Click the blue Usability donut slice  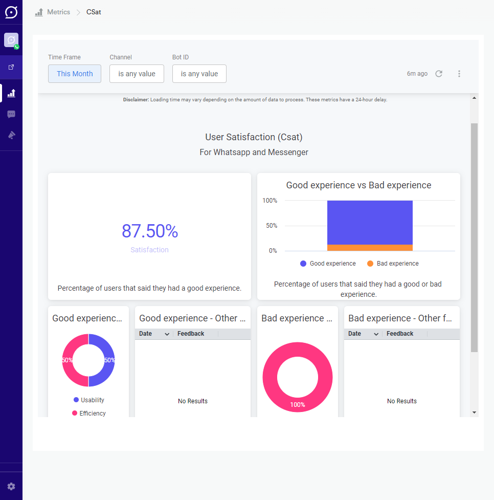[109, 360]
